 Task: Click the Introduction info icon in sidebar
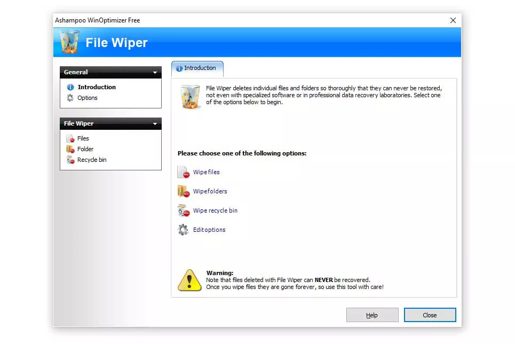(70, 87)
